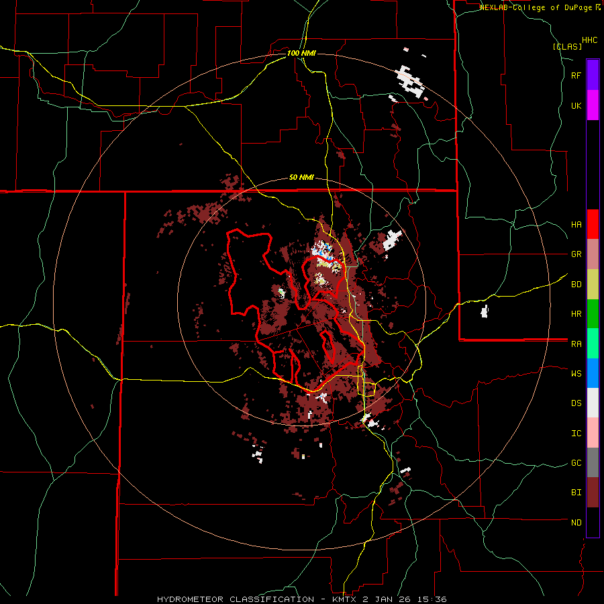The image size is (604, 604).
Task: Click the RA legend label
Action: (576, 344)
